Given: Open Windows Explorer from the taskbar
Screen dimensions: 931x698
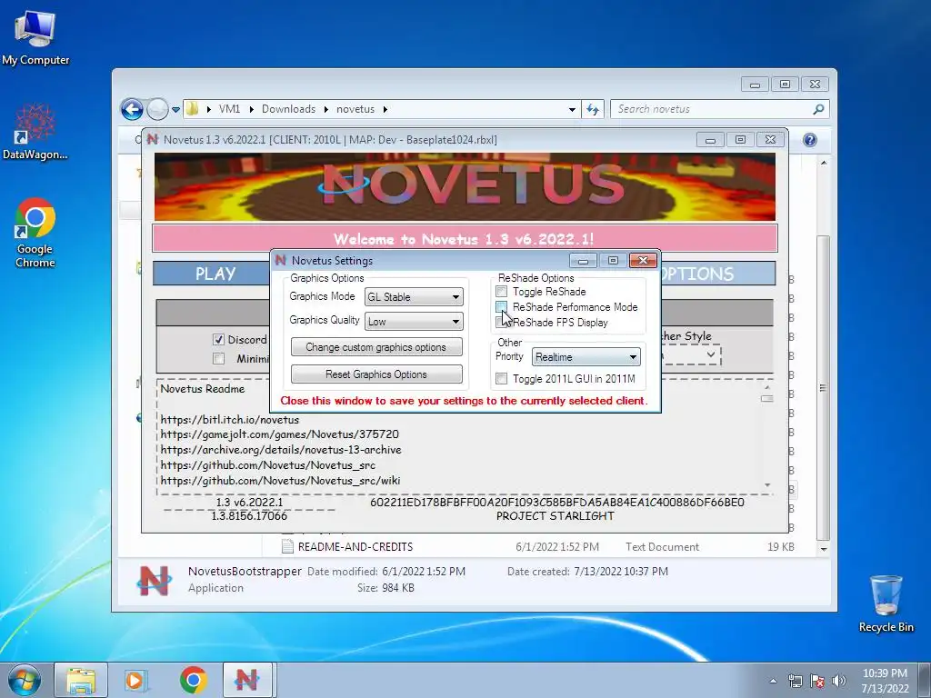Looking at the screenshot, I should pyautogui.click(x=81, y=680).
